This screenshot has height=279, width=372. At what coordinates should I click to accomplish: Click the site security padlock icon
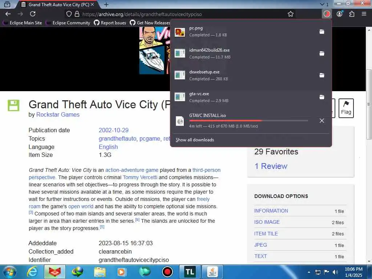(77, 14)
